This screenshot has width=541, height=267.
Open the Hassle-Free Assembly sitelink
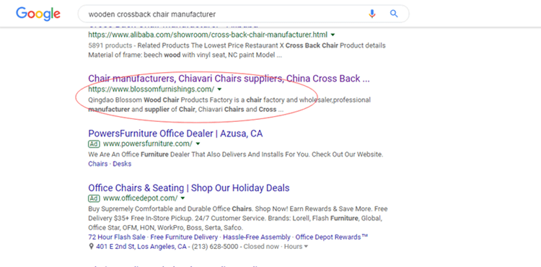point(257,237)
